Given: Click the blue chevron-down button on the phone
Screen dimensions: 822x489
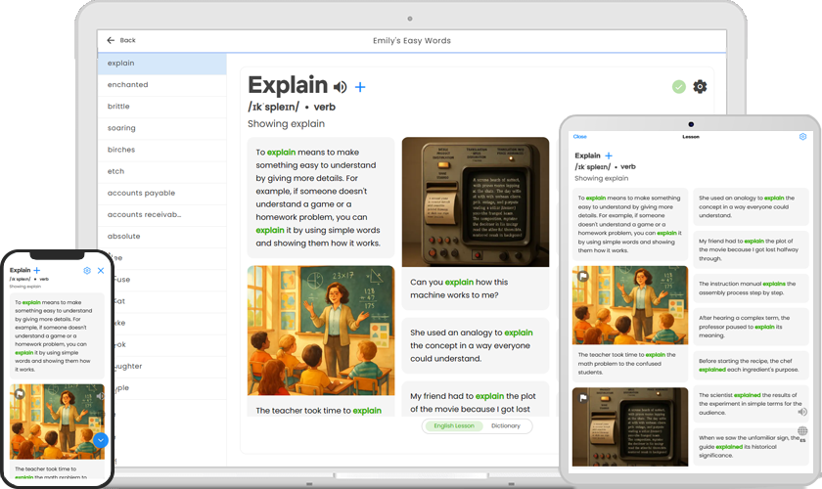Looking at the screenshot, I should pyautogui.click(x=101, y=440).
